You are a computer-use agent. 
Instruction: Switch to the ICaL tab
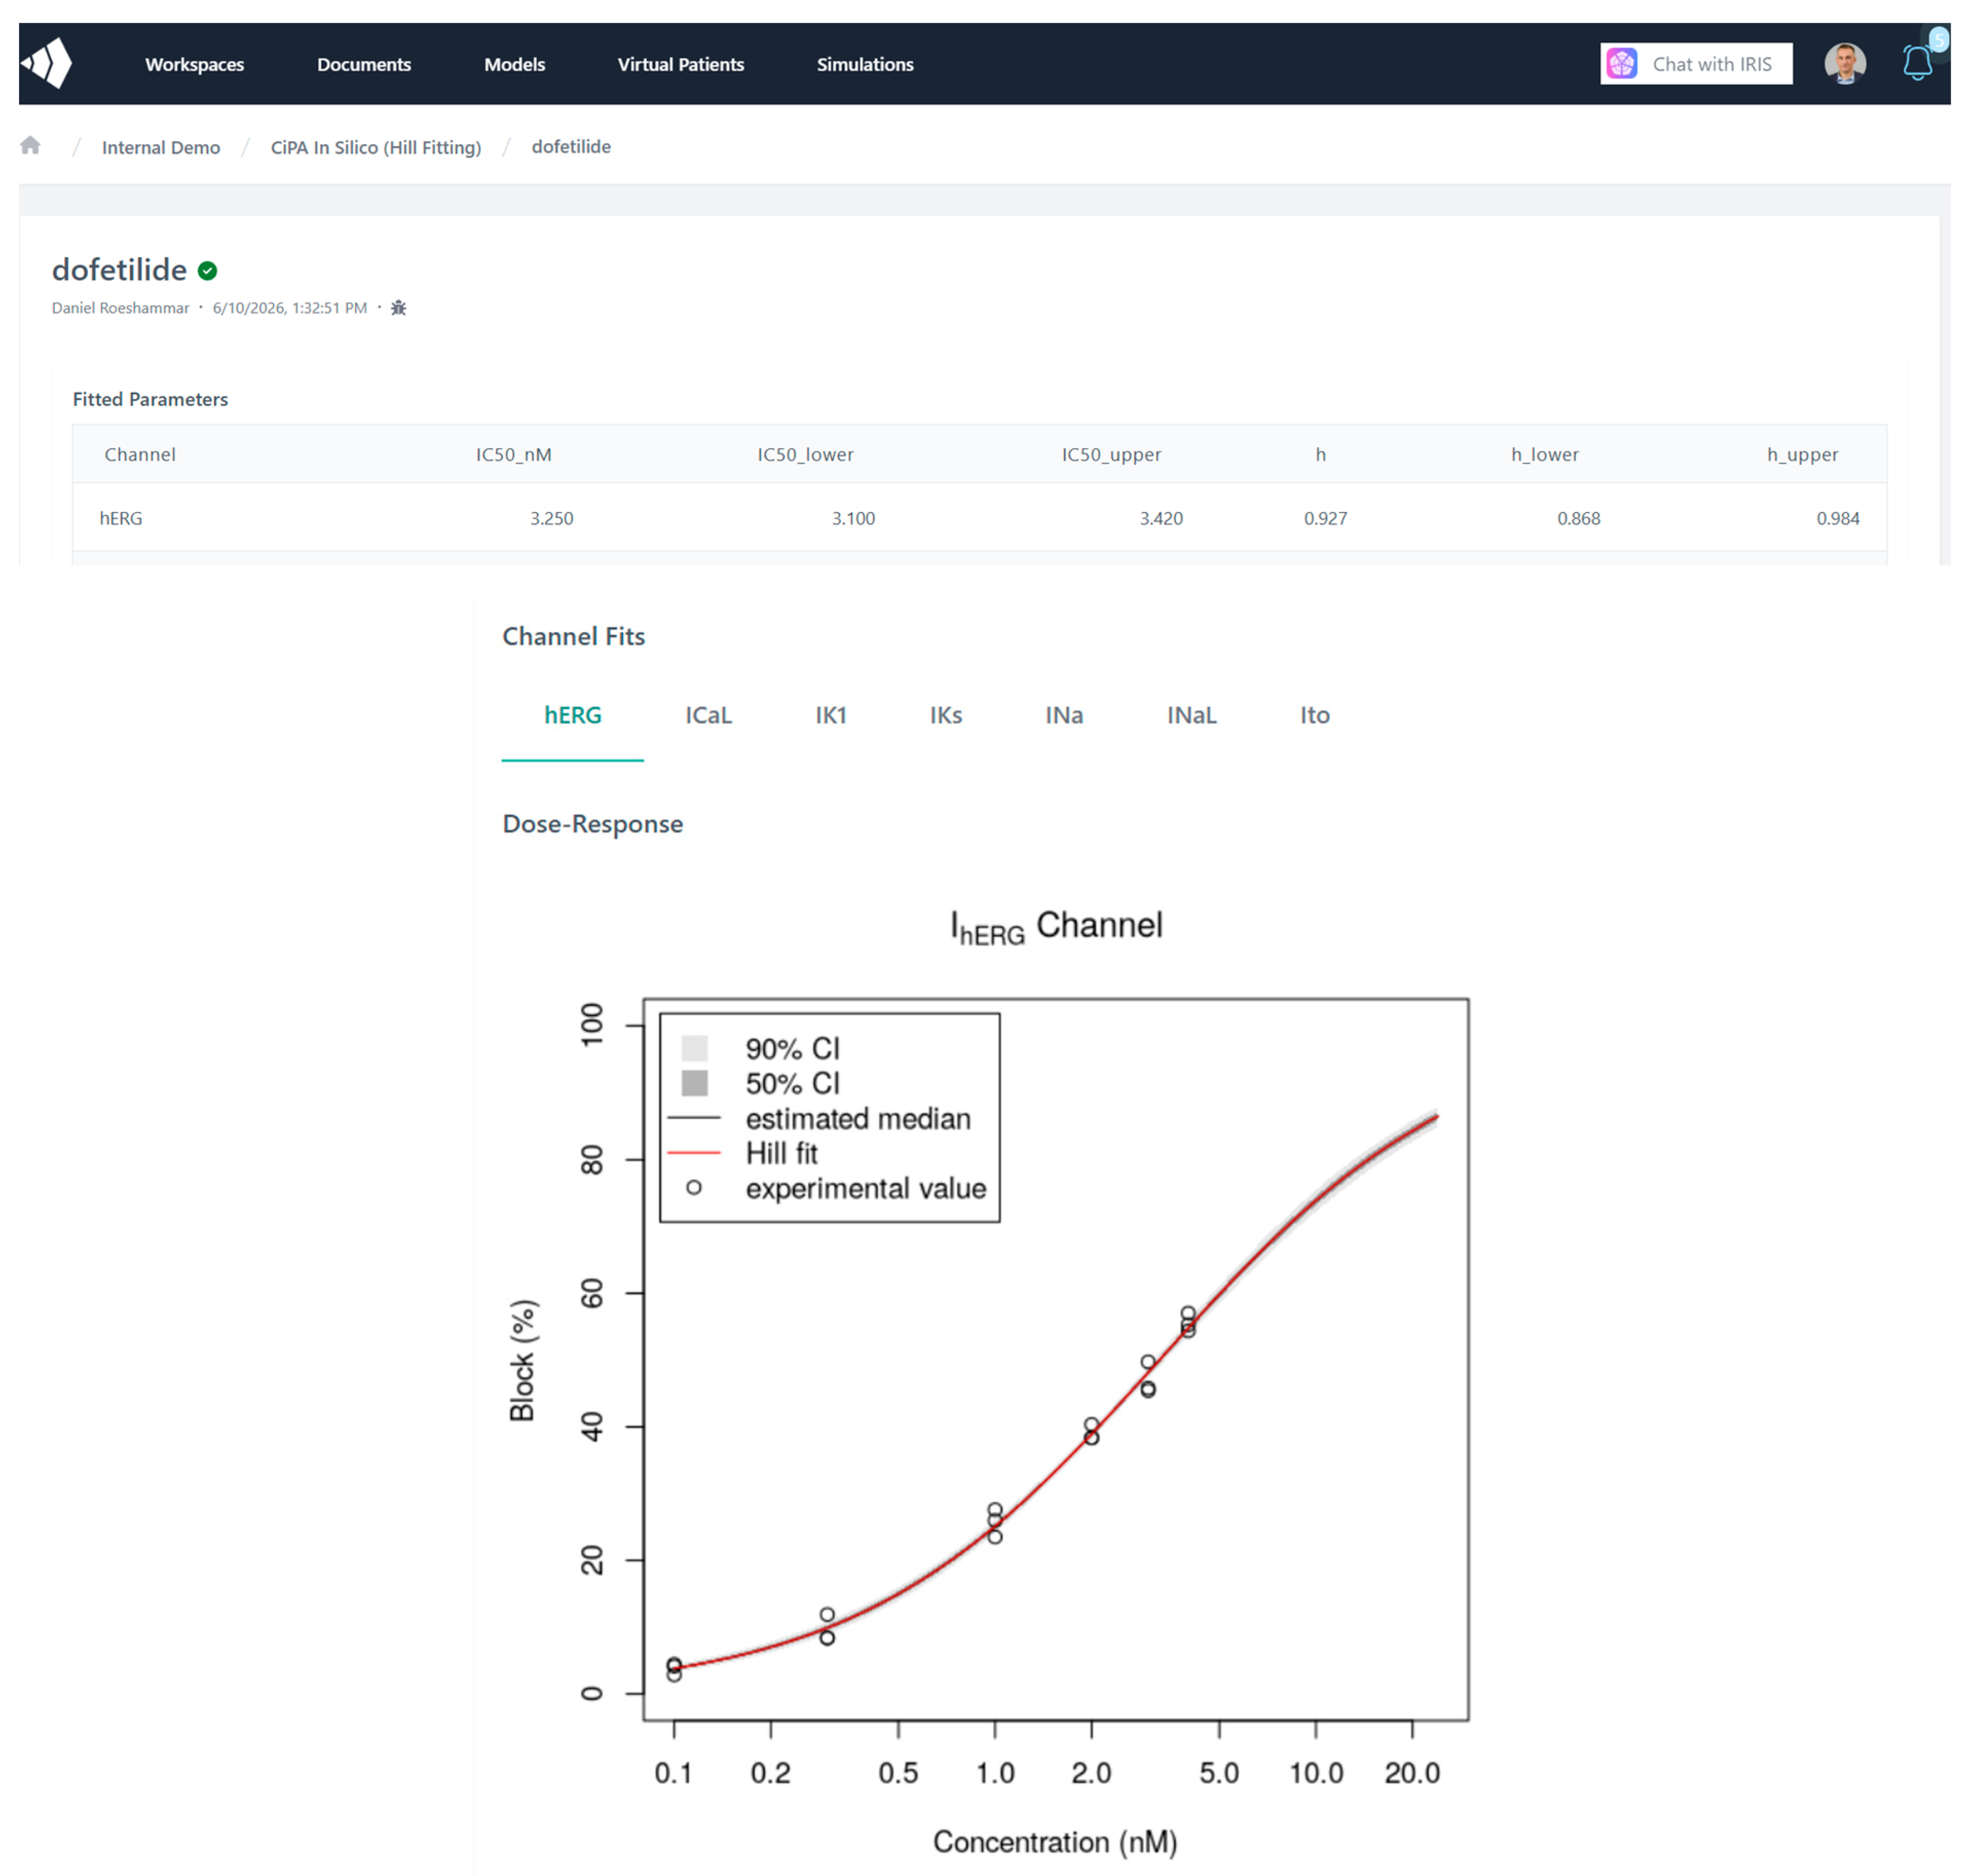708,715
